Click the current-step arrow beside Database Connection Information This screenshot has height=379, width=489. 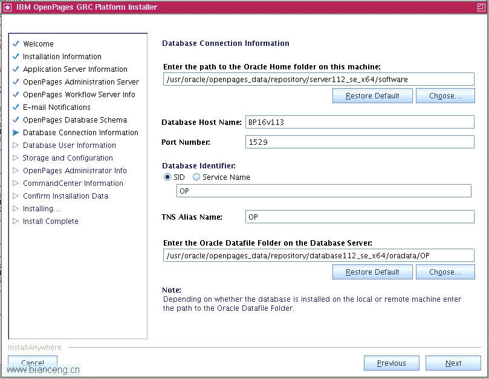[x=16, y=132]
